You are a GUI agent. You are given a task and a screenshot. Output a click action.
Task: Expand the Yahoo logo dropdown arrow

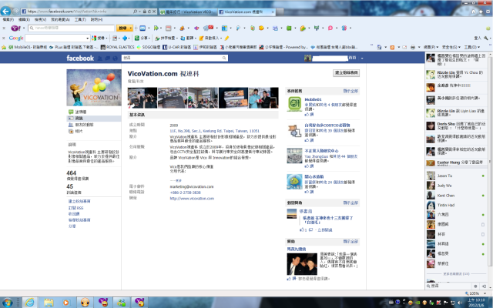(24, 28)
